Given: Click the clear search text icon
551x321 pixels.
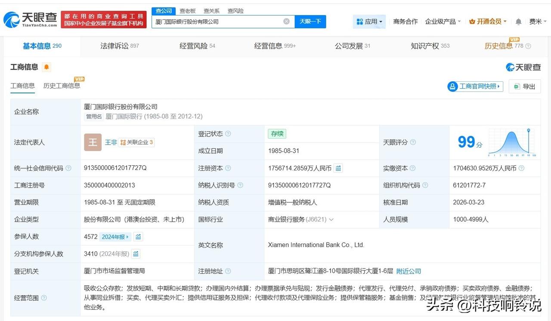Looking at the screenshot, I should click(286, 22).
